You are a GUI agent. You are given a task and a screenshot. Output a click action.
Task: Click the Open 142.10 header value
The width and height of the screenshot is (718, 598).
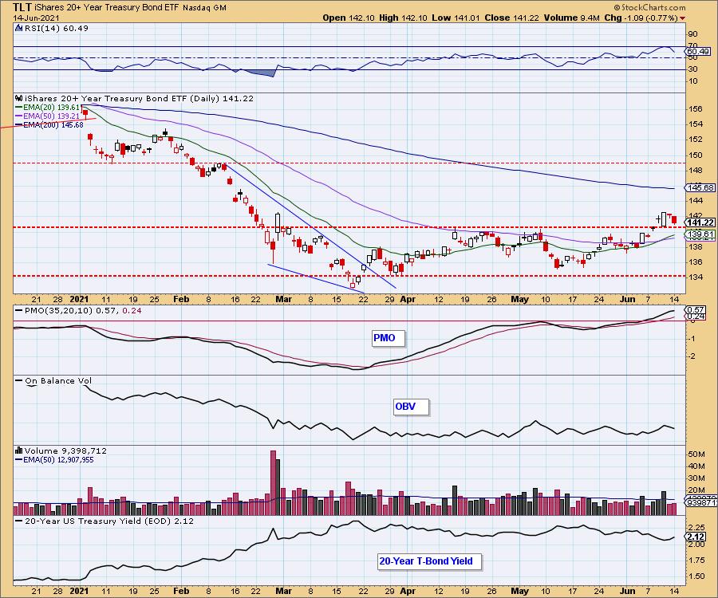tap(349, 18)
